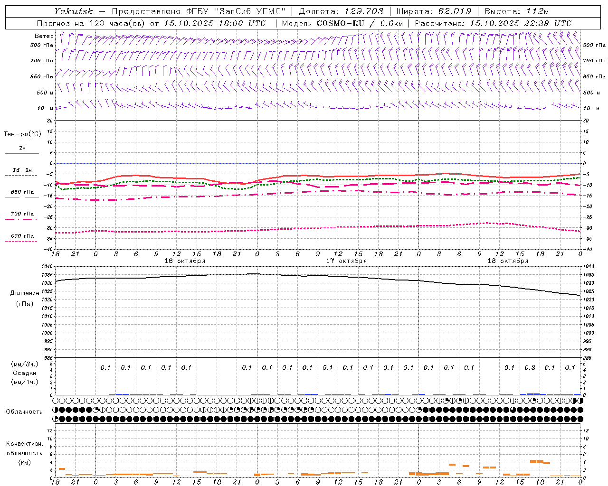
Task: Click the tallest orange convective cloud bar
Action: coord(536,461)
